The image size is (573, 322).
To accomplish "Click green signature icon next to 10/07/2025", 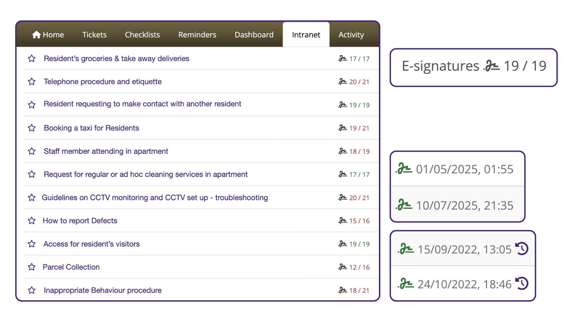I will click(404, 205).
